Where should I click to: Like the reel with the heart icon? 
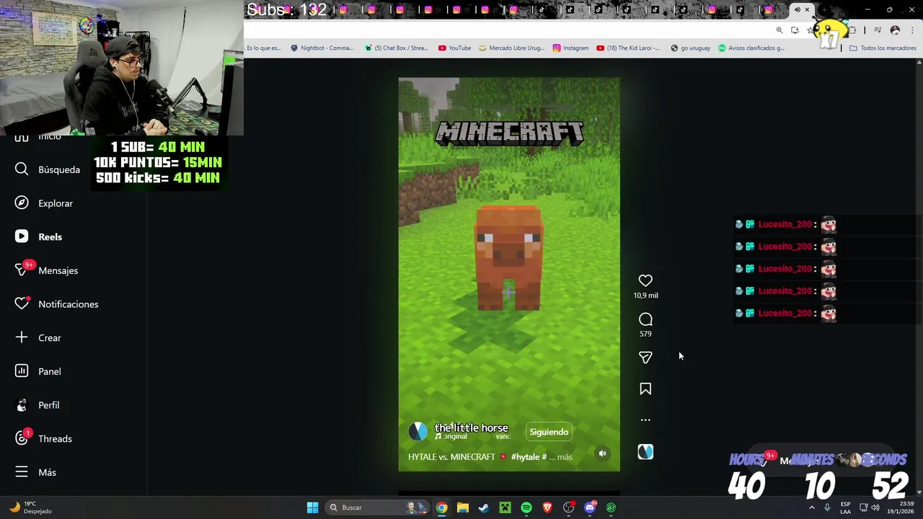[x=645, y=280]
